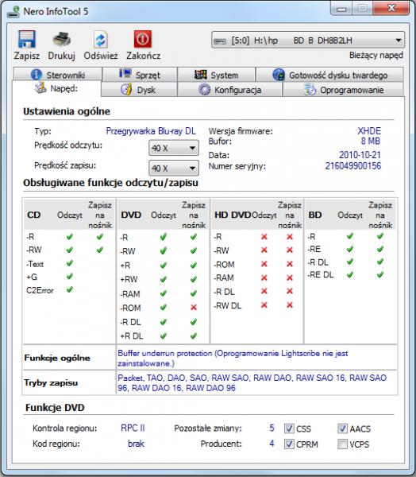
Task: Click the Drukuj printer icon
Action: tap(62, 39)
